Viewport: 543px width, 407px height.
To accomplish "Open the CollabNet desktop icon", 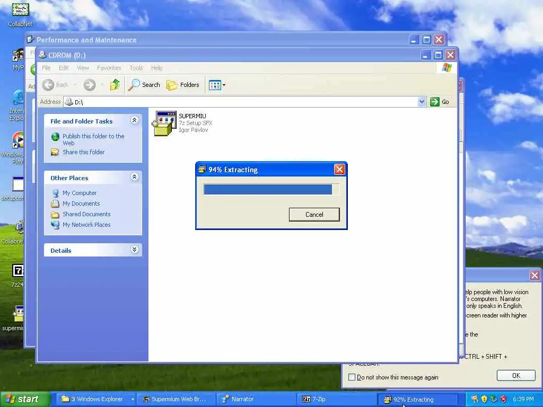I will (21, 14).
